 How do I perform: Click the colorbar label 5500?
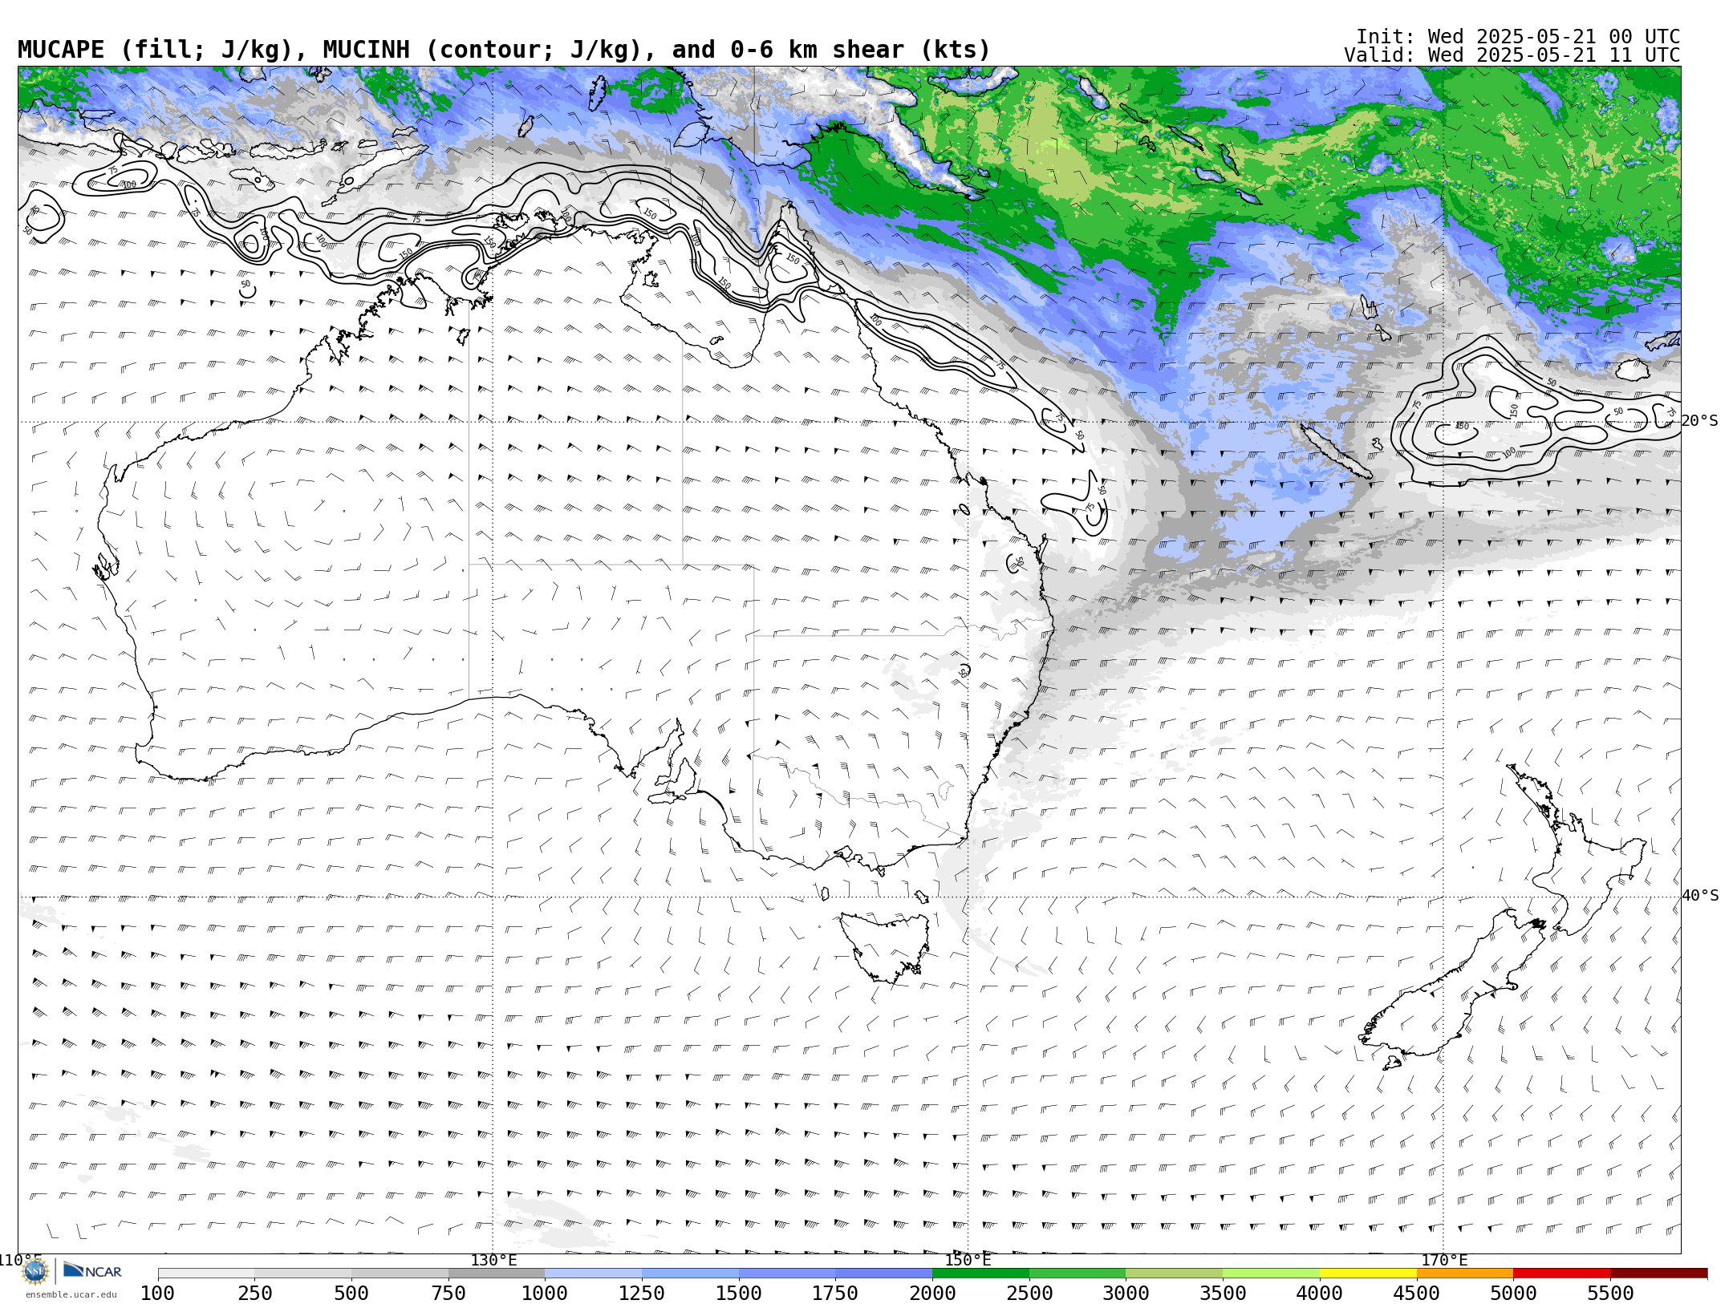tap(1610, 1293)
